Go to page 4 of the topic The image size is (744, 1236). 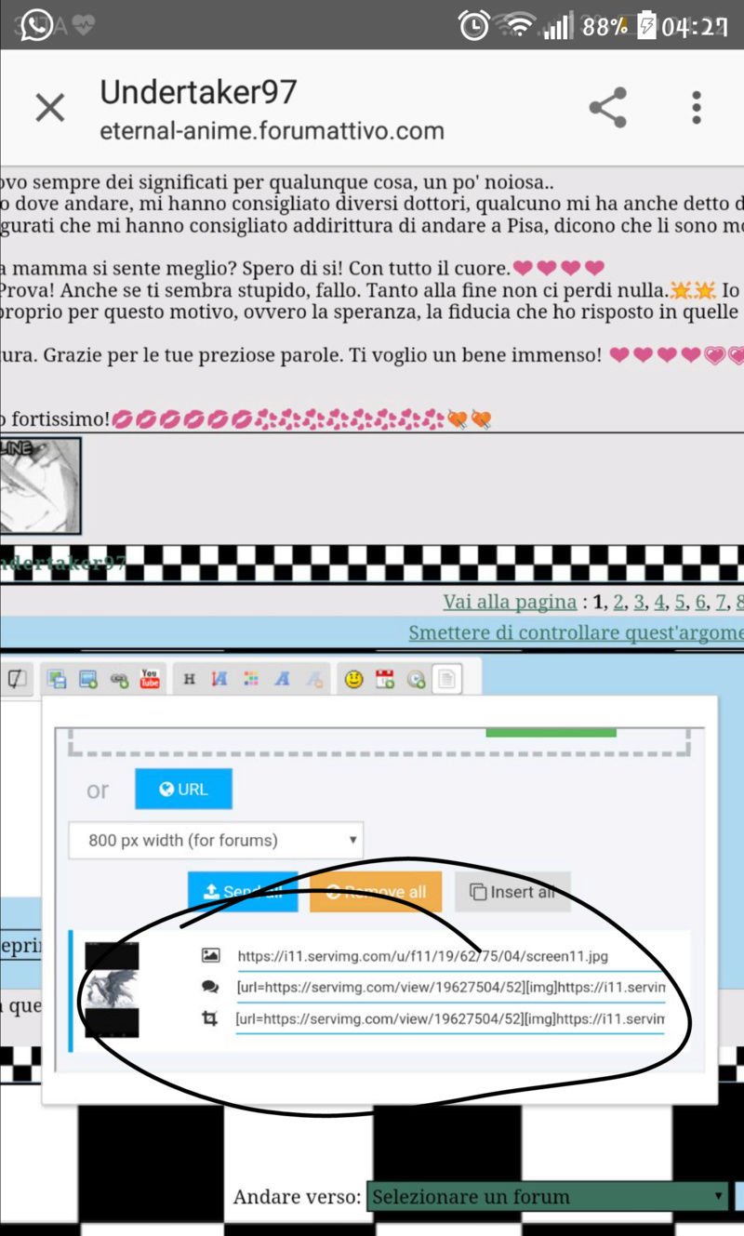point(660,602)
